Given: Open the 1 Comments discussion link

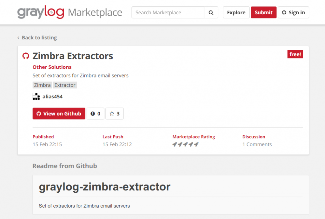Looking at the screenshot, I should pos(257,144).
